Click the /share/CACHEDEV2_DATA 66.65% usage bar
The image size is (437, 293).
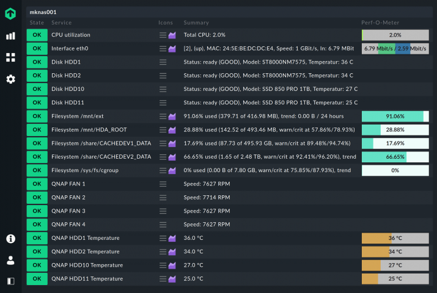coord(395,157)
